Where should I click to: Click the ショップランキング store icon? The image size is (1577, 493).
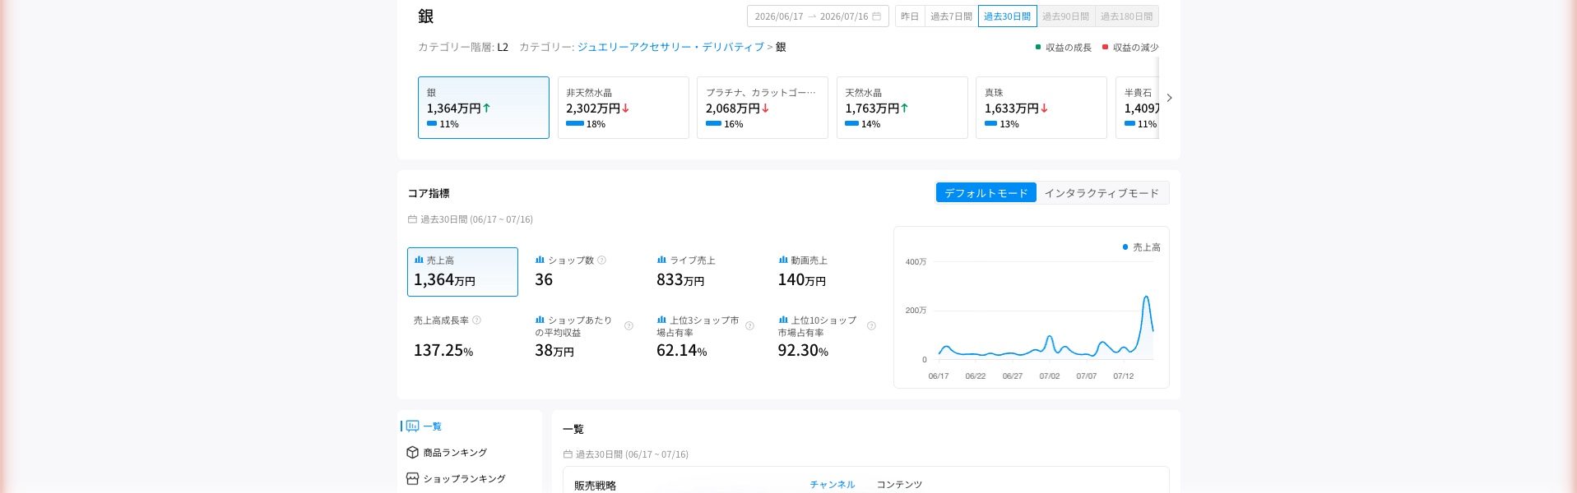click(412, 478)
